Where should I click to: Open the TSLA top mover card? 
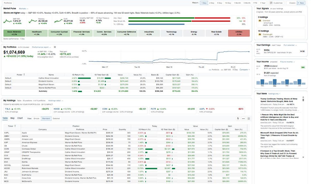(x=27, y=110)
